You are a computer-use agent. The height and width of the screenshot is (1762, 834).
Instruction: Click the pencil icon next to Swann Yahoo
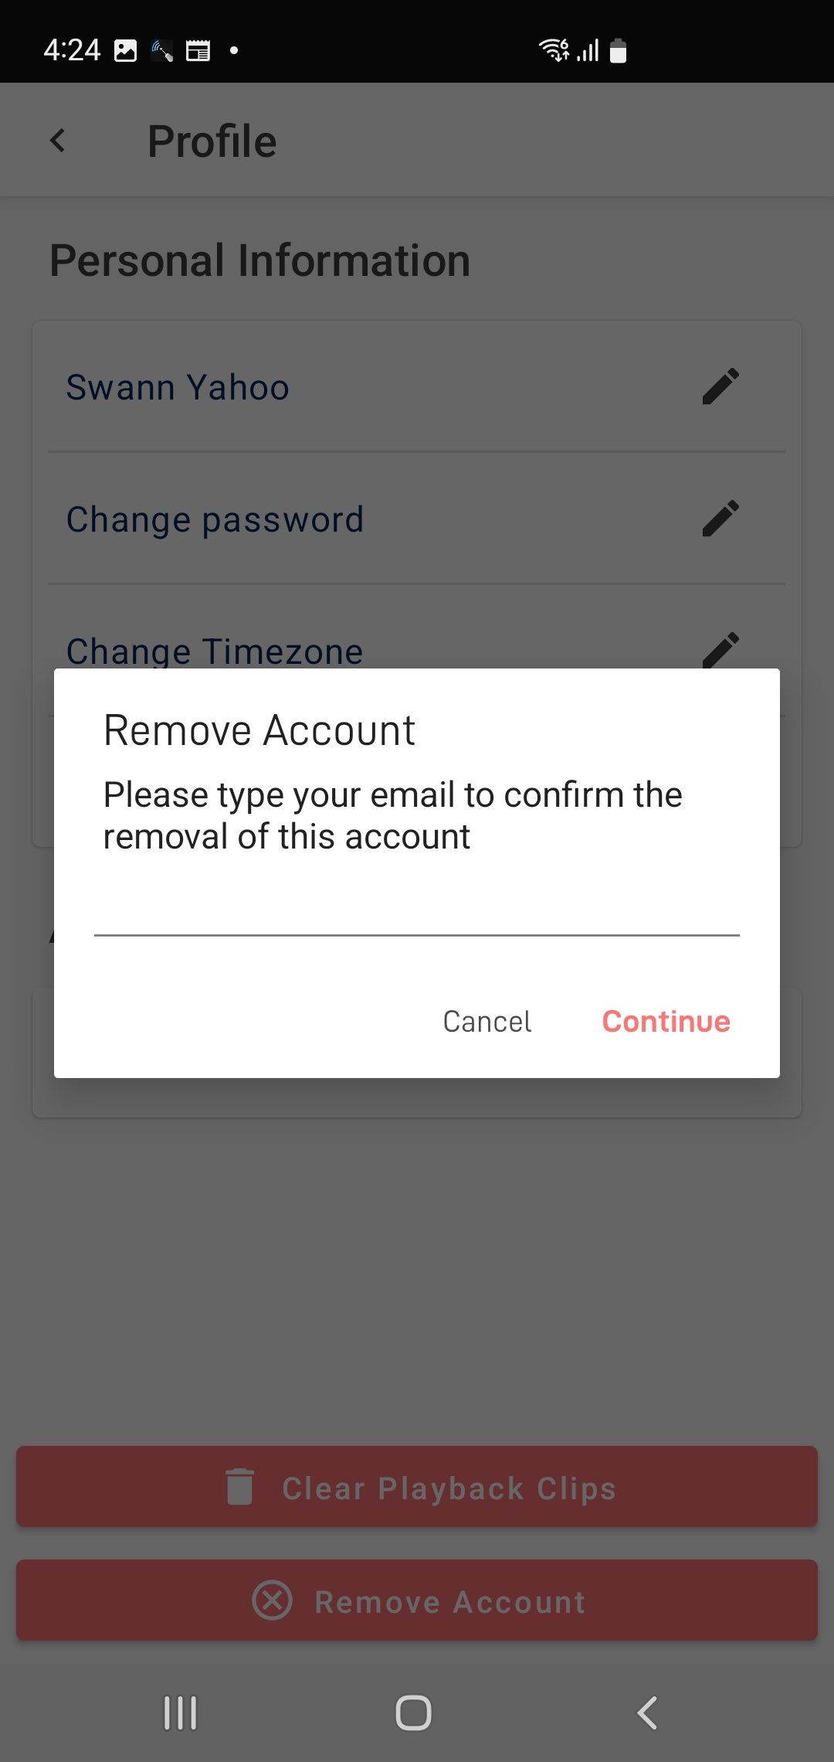720,386
